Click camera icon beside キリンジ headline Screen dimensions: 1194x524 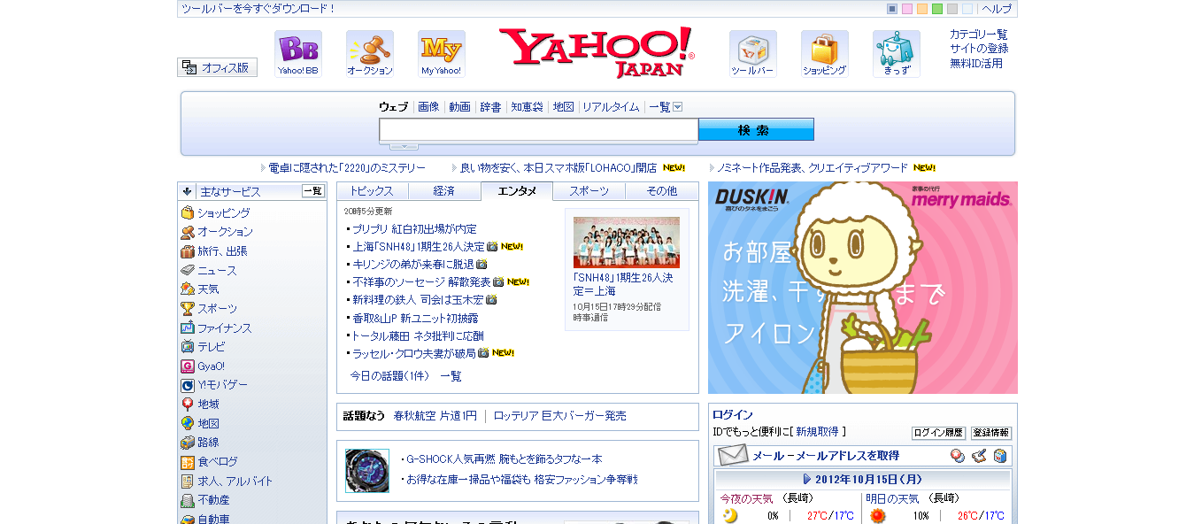pyautogui.click(x=482, y=264)
